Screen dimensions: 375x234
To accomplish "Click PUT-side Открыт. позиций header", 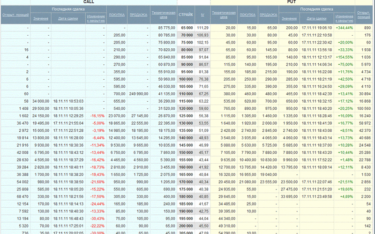I will tap(365, 15).
